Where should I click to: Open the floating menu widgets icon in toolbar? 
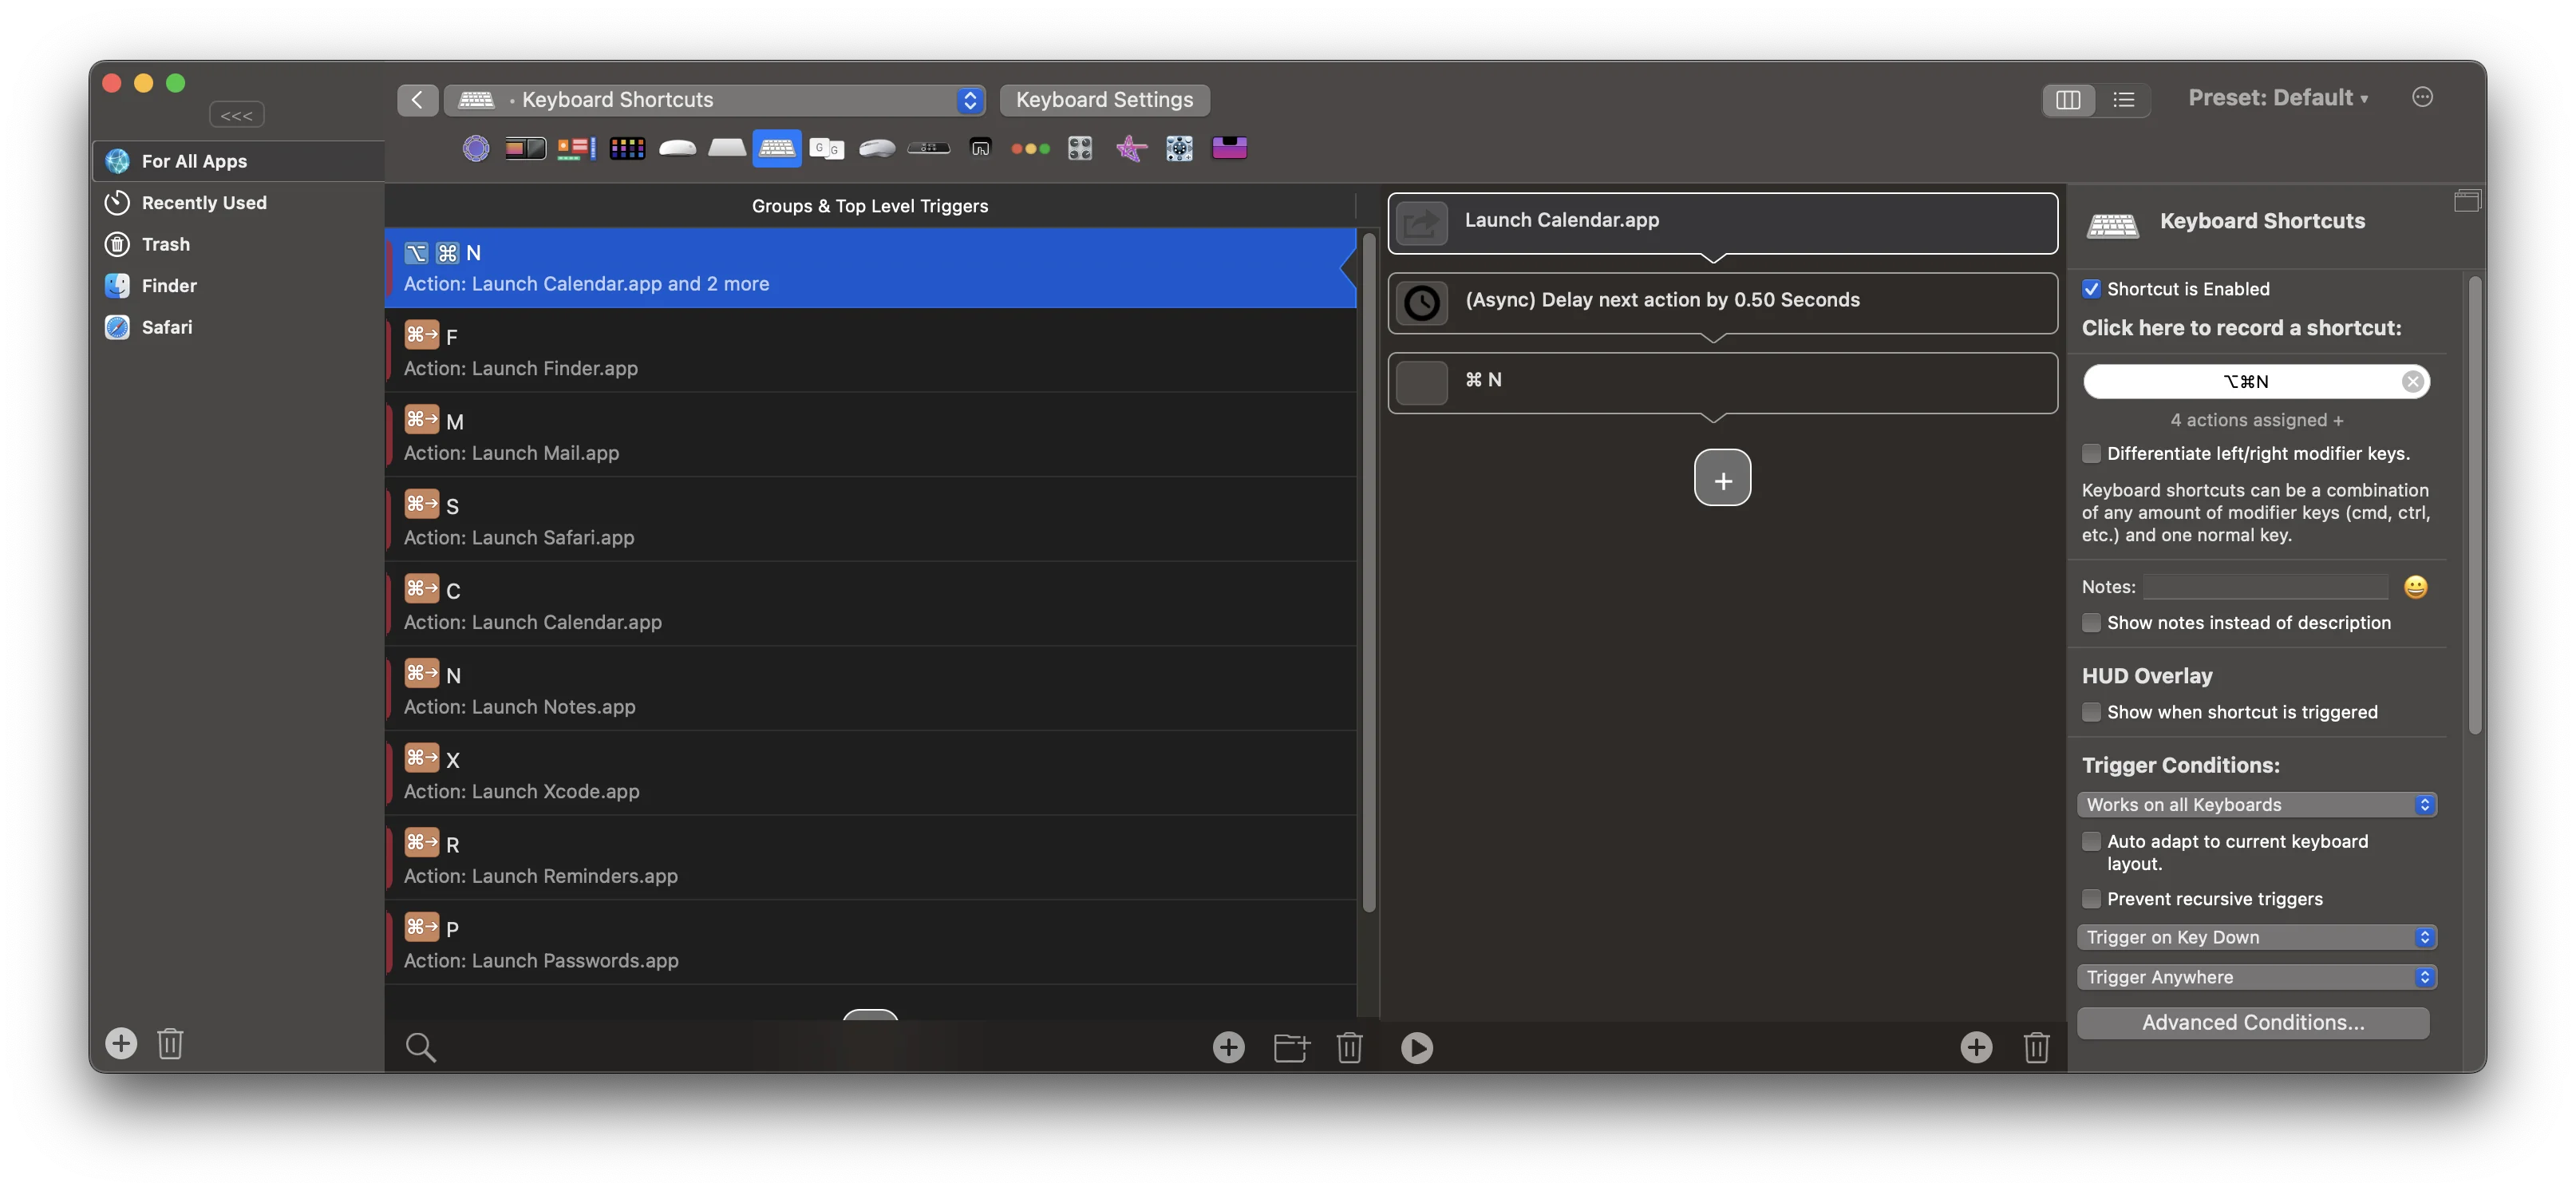coord(575,149)
